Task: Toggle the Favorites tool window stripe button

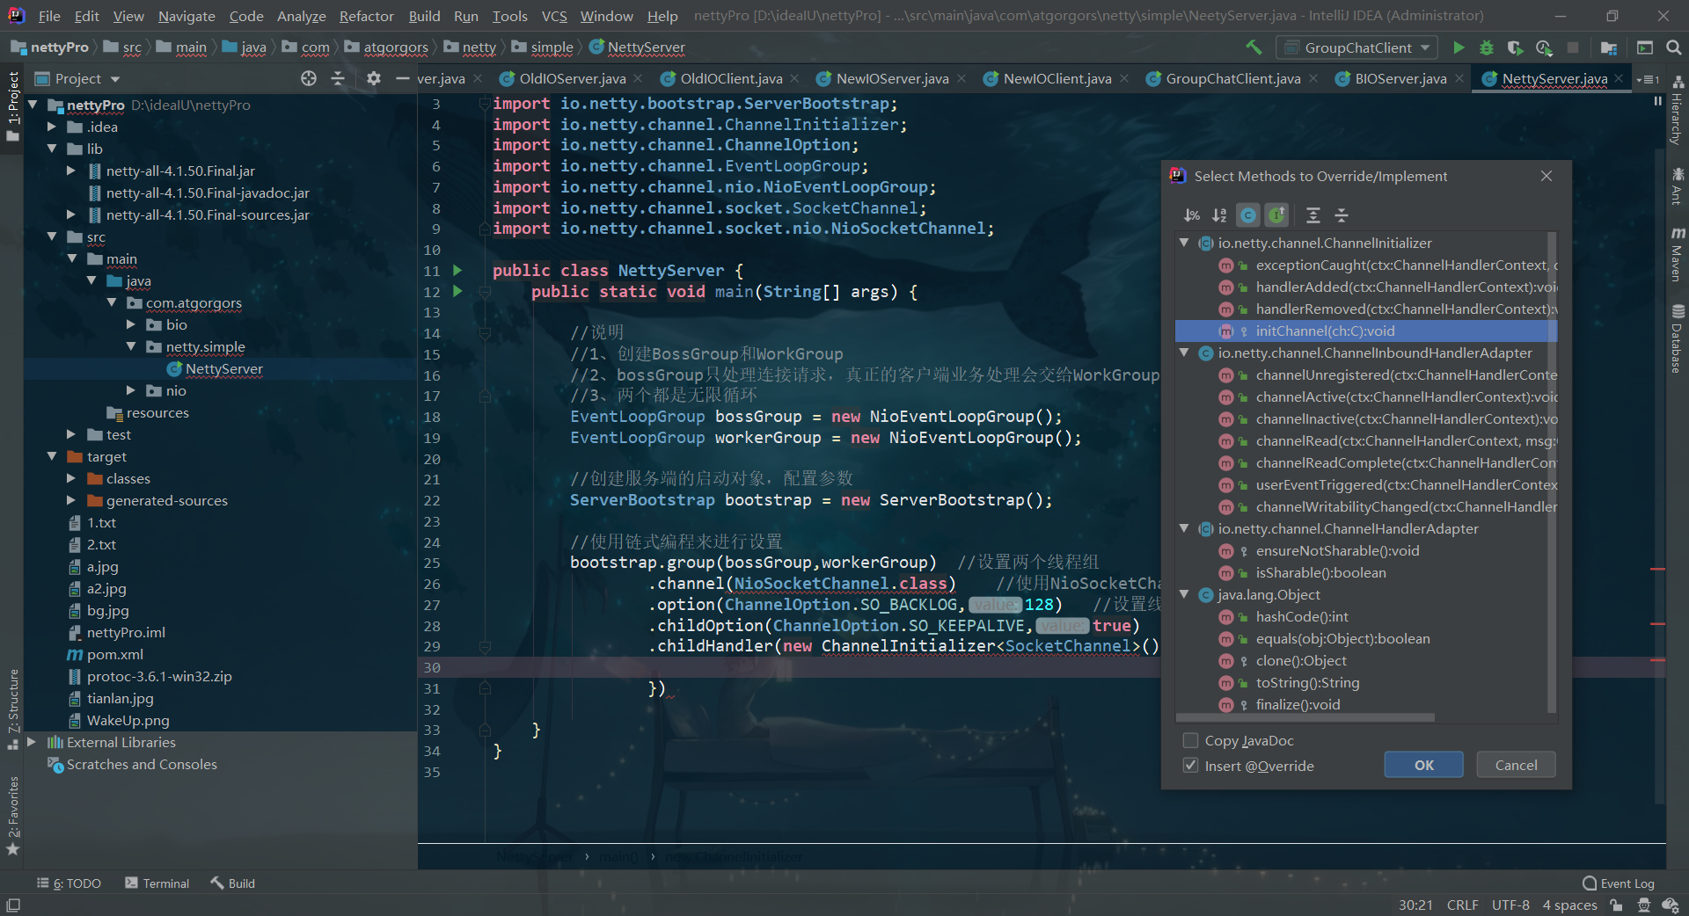Action: tap(12, 816)
